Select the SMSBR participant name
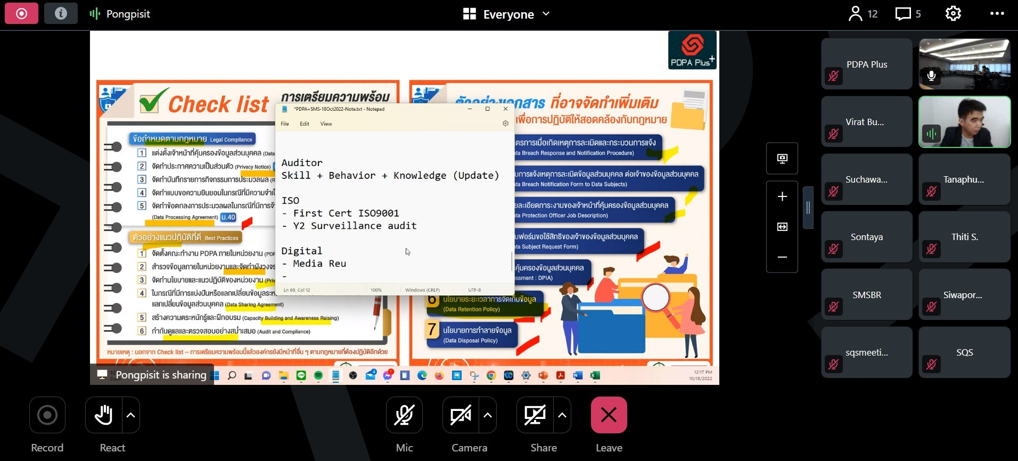The image size is (1018, 461). click(x=867, y=295)
